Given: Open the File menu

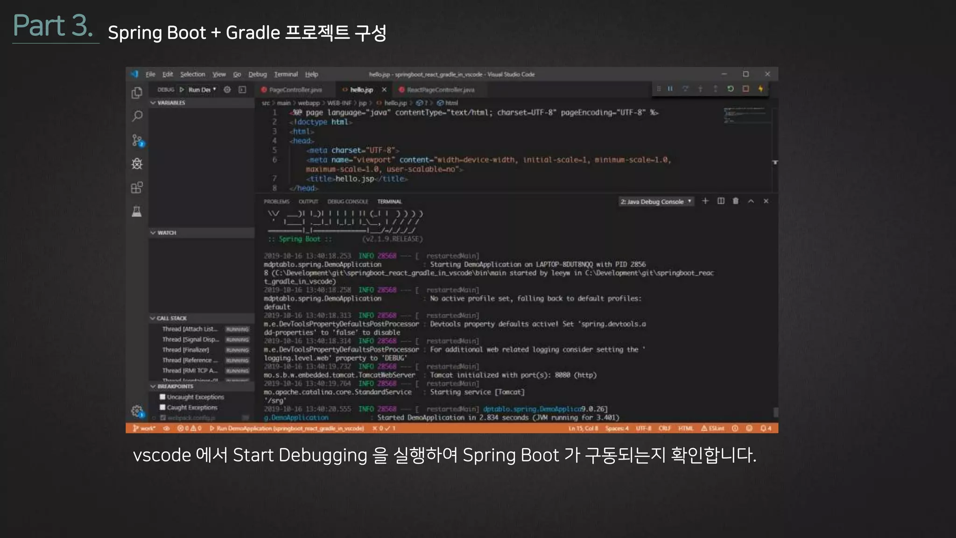Looking at the screenshot, I should tap(150, 74).
